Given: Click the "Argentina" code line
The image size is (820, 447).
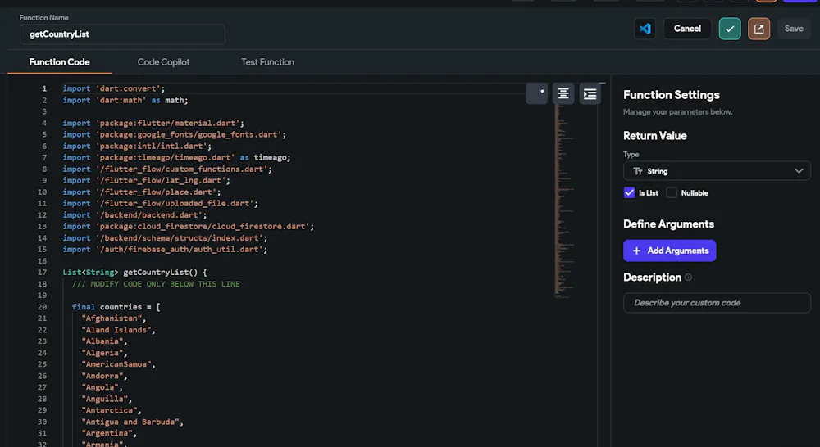Looking at the screenshot, I should 109,433.
